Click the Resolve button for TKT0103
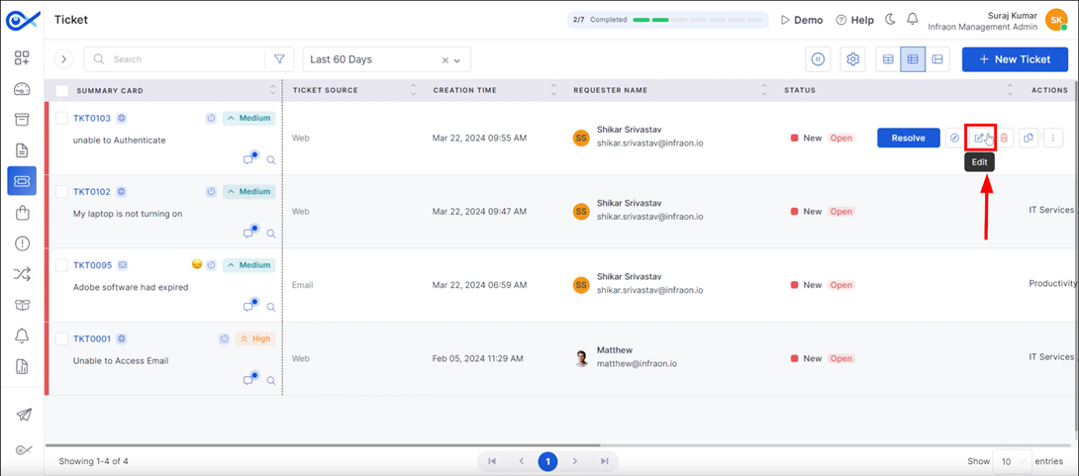 click(909, 139)
